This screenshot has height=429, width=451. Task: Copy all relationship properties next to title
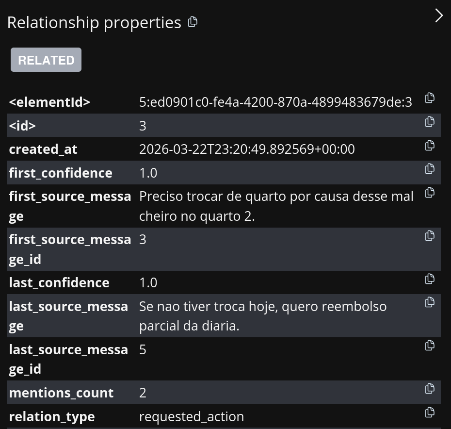[x=193, y=22]
